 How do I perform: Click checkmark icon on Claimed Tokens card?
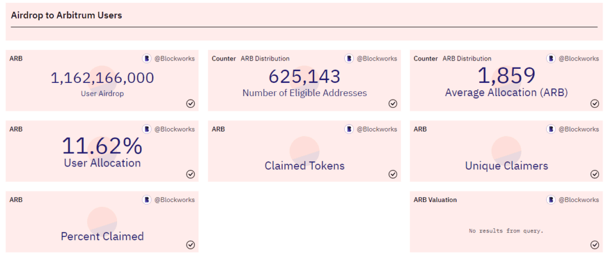tap(393, 174)
